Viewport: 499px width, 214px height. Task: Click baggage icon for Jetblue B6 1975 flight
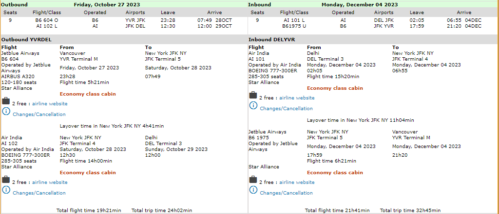point(253,180)
